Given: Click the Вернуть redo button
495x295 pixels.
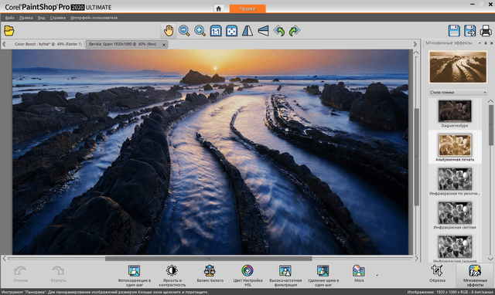Looking at the screenshot, I should coord(58,274).
